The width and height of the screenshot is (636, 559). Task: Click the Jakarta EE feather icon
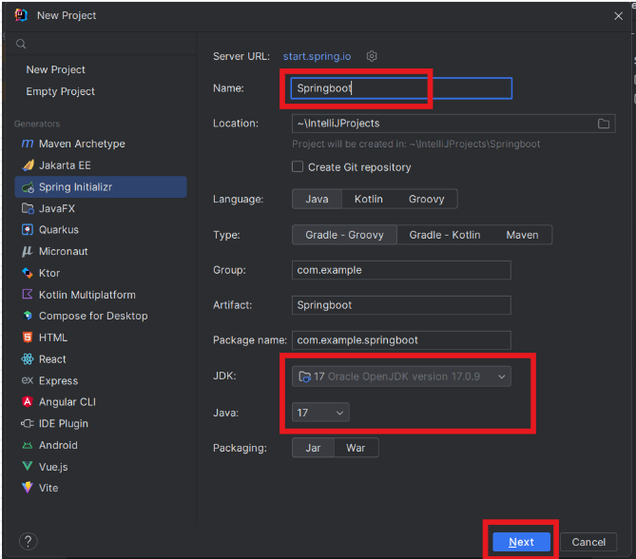[x=28, y=165]
